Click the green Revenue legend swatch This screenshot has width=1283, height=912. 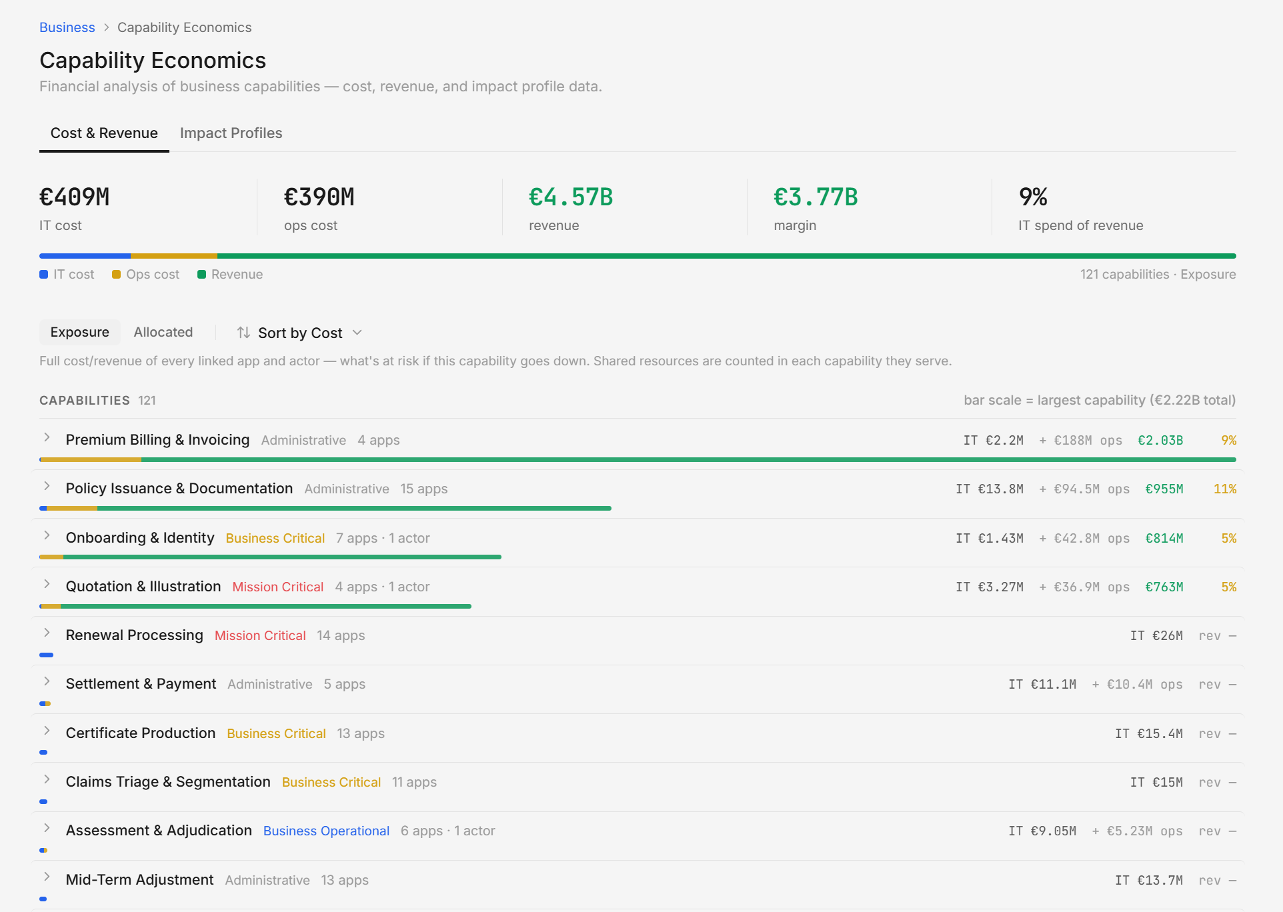(x=201, y=275)
